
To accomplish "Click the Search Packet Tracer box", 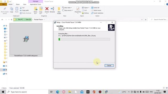I will [158, 20].
